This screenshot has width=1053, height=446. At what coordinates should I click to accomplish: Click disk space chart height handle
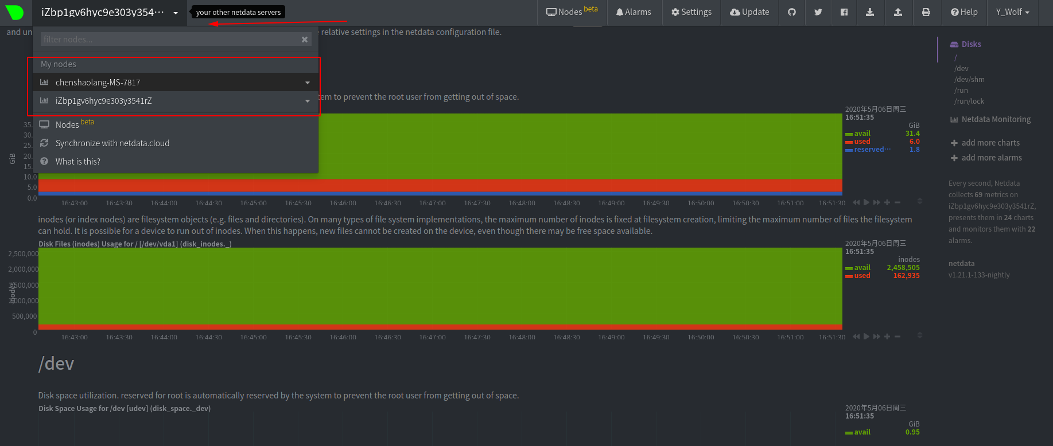coord(919,201)
